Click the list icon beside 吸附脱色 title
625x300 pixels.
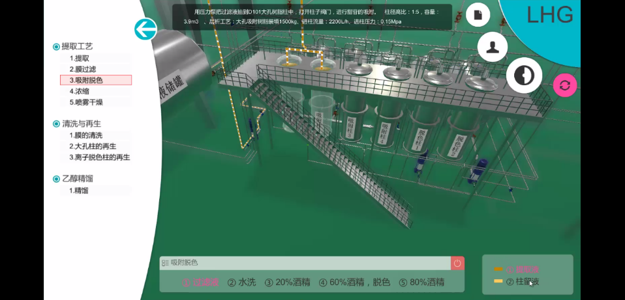tap(165, 263)
